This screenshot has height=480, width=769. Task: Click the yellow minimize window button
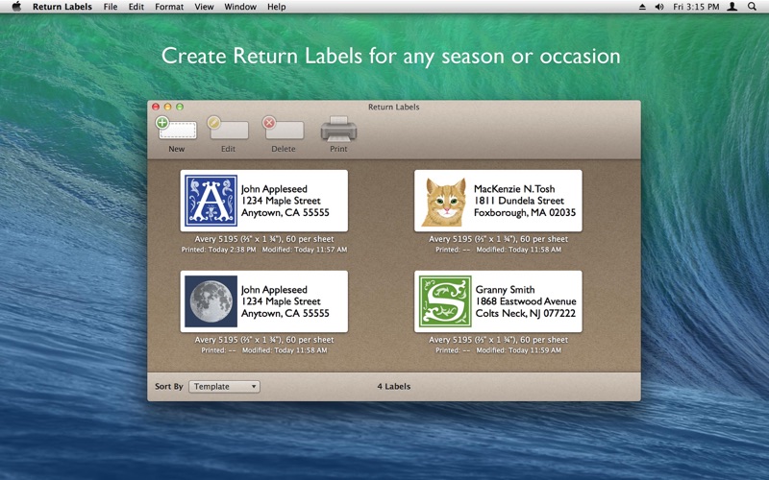[x=167, y=107]
